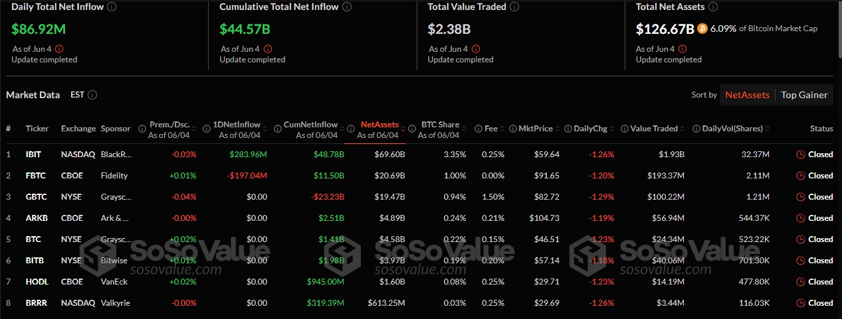Click the info icon beside Total Net Assets
The width and height of the screenshot is (842, 319).
(x=712, y=7)
